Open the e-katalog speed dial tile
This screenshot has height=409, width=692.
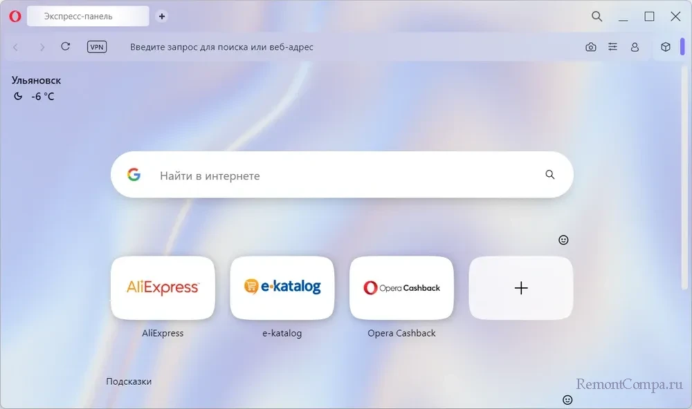click(x=282, y=288)
